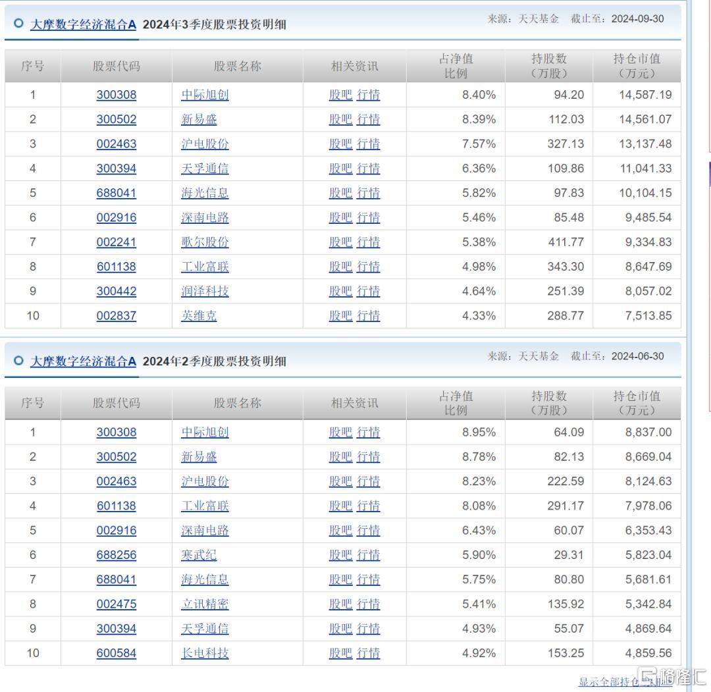Viewport: 711px width, 692px height.
Task: Open stock code 688256 寒武纪 code link
Action: pyautogui.click(x=116, y=554)
